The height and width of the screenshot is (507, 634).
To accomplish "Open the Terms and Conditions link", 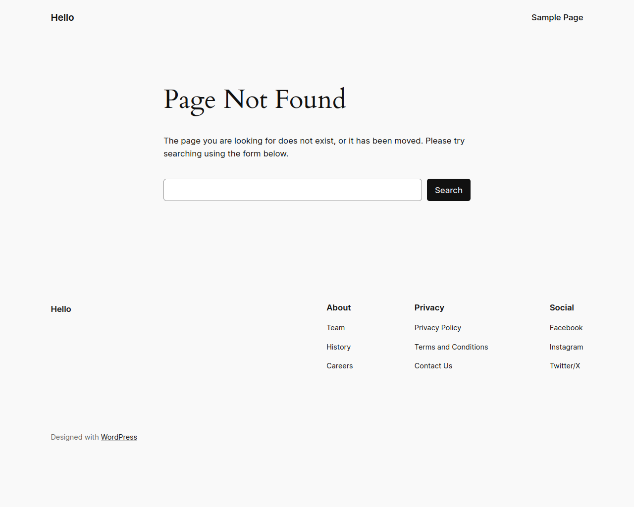I will click(451, 347).
